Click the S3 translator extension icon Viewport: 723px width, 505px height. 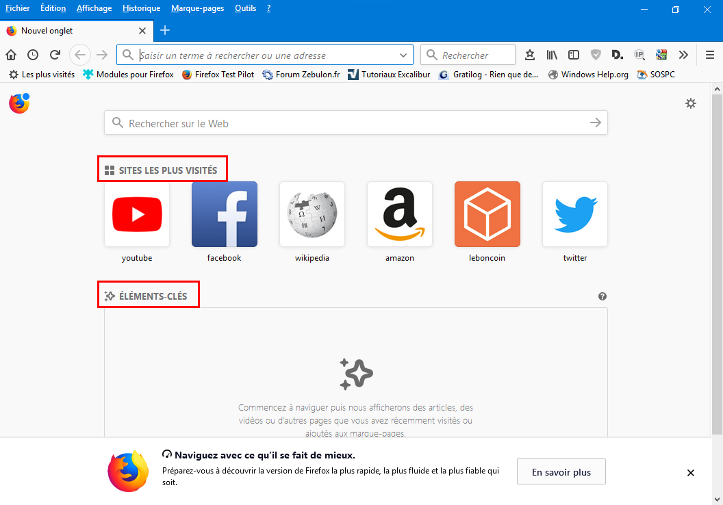(x=661, y=55)
